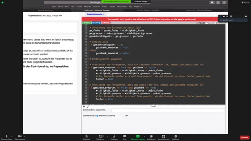Click 'geschenk_erwartet = True' code line 22
The width and height of the screenshot is (251, 141).
pos(112,48)
